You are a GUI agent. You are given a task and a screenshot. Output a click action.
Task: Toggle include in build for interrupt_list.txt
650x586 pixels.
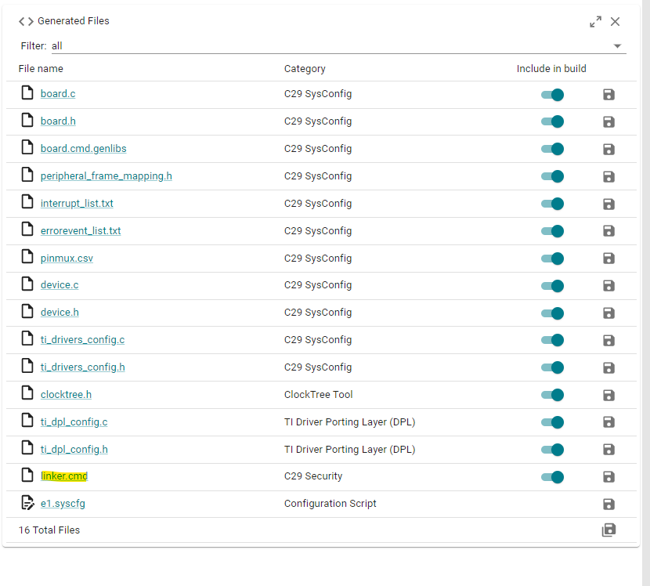[x=552, y=204]
